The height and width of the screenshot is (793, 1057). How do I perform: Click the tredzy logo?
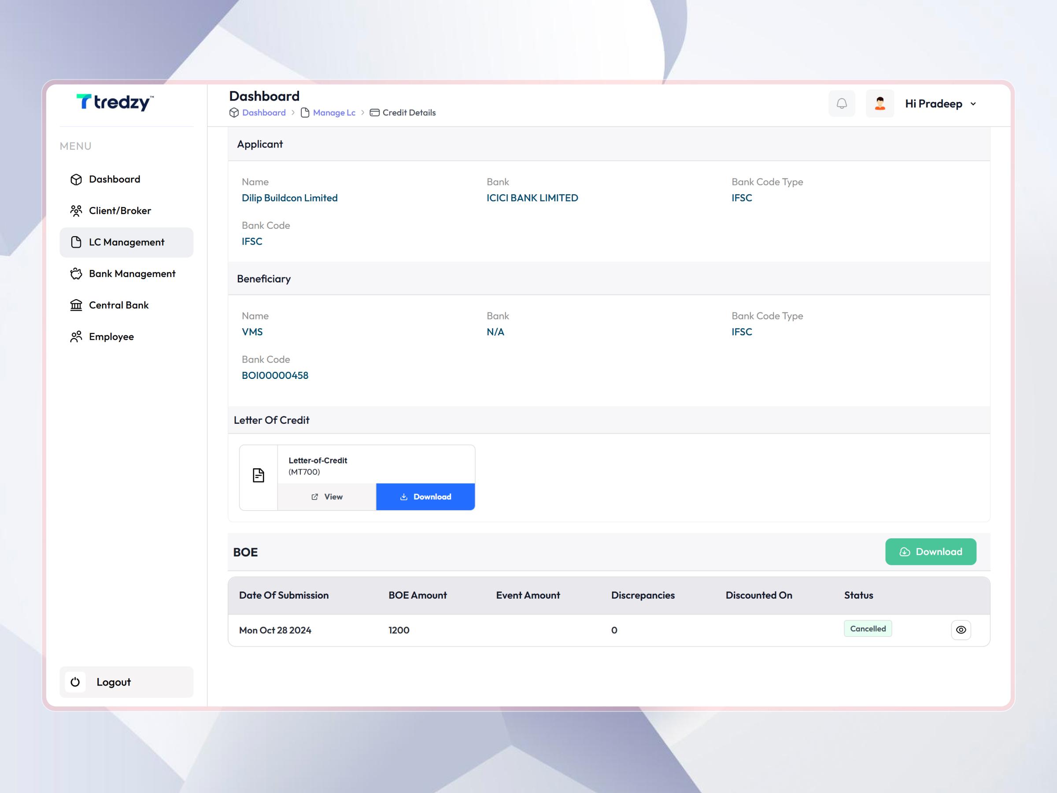[114, 102]
